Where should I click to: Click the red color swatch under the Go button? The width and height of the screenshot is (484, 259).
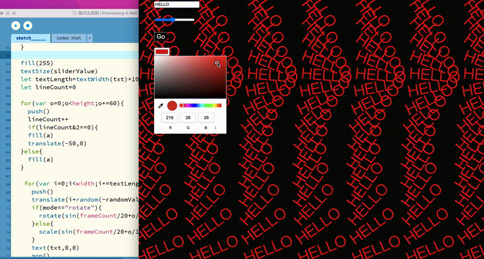tap(162, 51)
